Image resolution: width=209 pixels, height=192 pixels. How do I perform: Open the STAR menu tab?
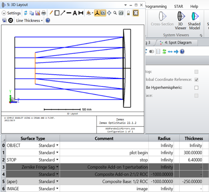click(x=179, y=6)
